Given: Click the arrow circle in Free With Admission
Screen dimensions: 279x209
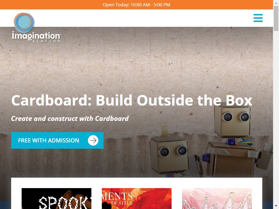Looking at the screenshot, I should 93,140.
